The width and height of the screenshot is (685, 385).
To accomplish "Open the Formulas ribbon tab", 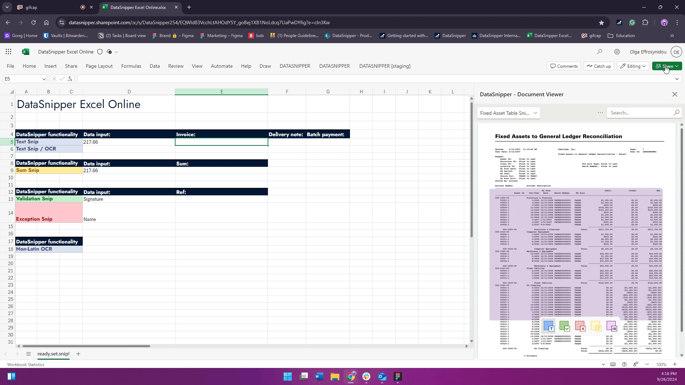I will 131,66.
